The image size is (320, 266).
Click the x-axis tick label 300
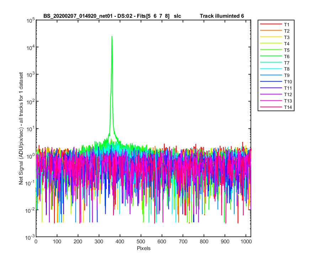coord(99,242)
